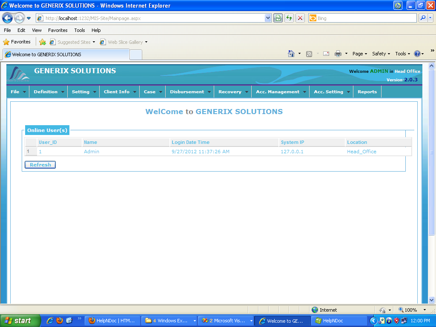Click the Stop loading red X icon

tap(300, 18)
